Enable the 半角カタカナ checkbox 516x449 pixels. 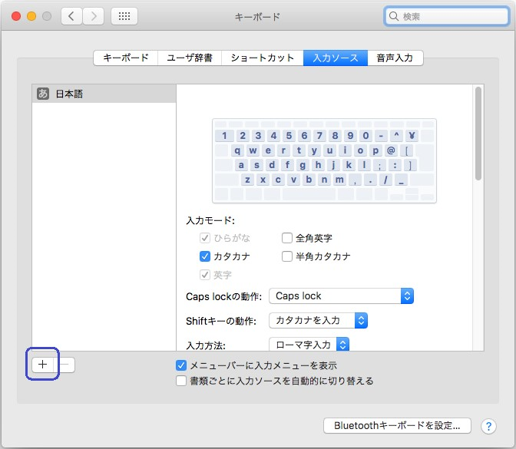287,256
